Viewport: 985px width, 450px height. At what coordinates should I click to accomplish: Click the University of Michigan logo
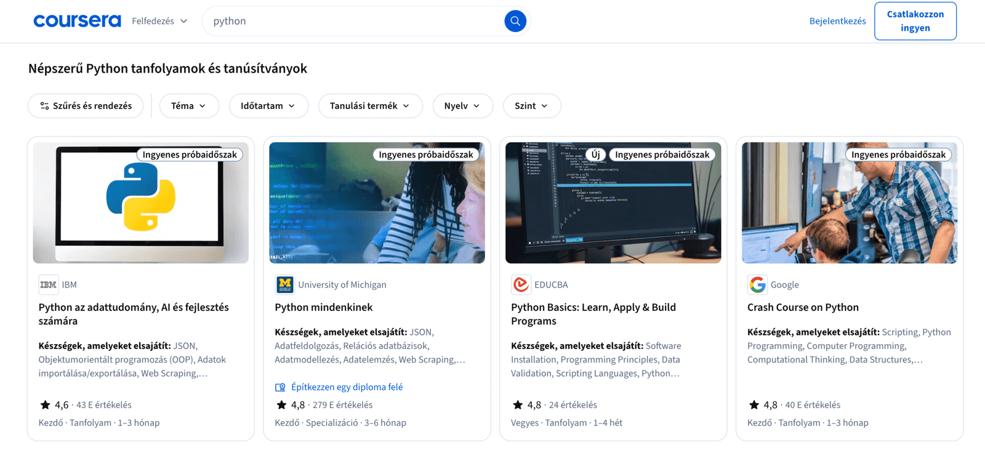(284, 284)
